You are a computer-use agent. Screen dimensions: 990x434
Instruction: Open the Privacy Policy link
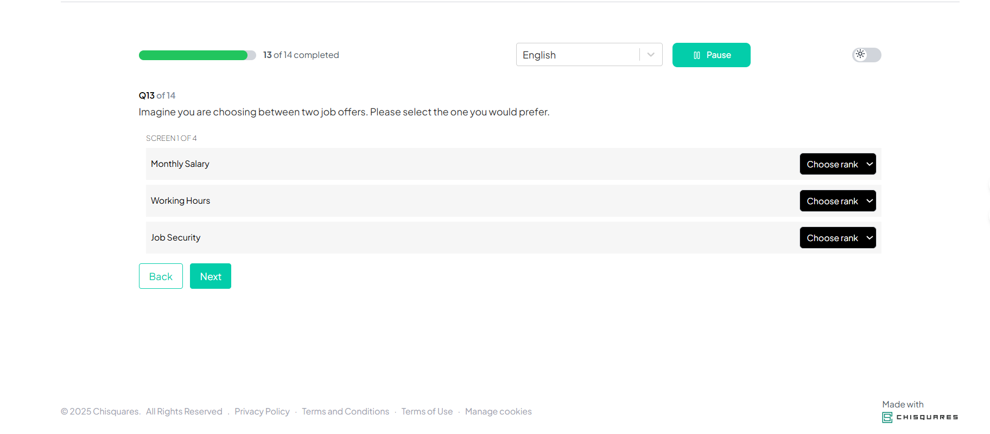pos(262,412)
